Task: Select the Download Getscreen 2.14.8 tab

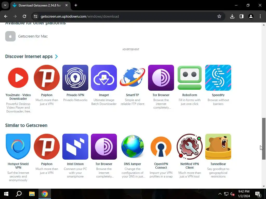Action: click(40, 5)
